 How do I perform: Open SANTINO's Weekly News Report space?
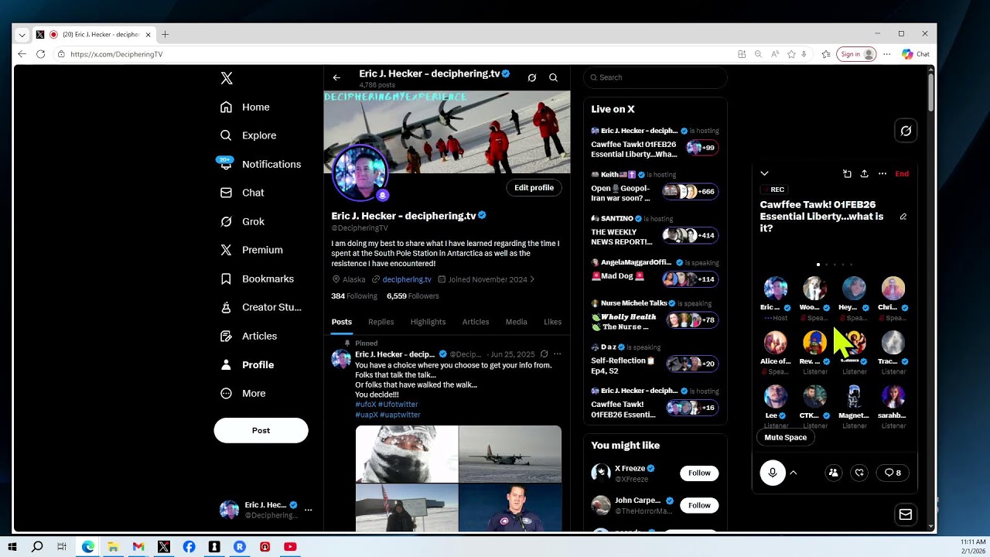654,231
